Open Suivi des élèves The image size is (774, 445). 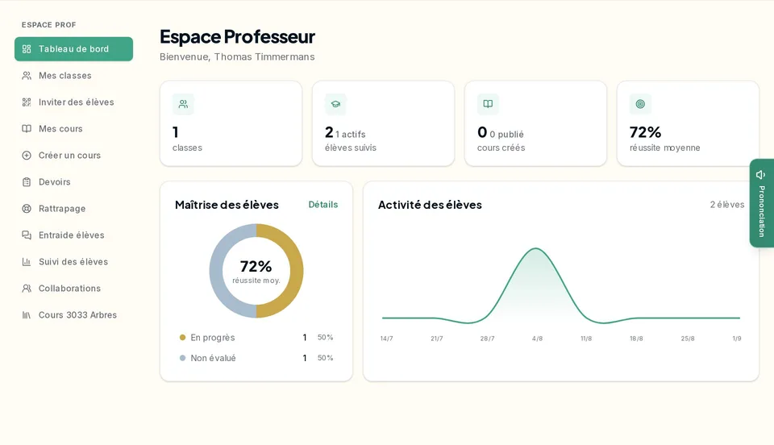click(73, 262)
